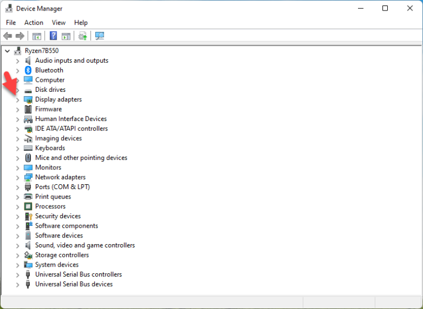Click the Keyboards icon

(28, 148)
